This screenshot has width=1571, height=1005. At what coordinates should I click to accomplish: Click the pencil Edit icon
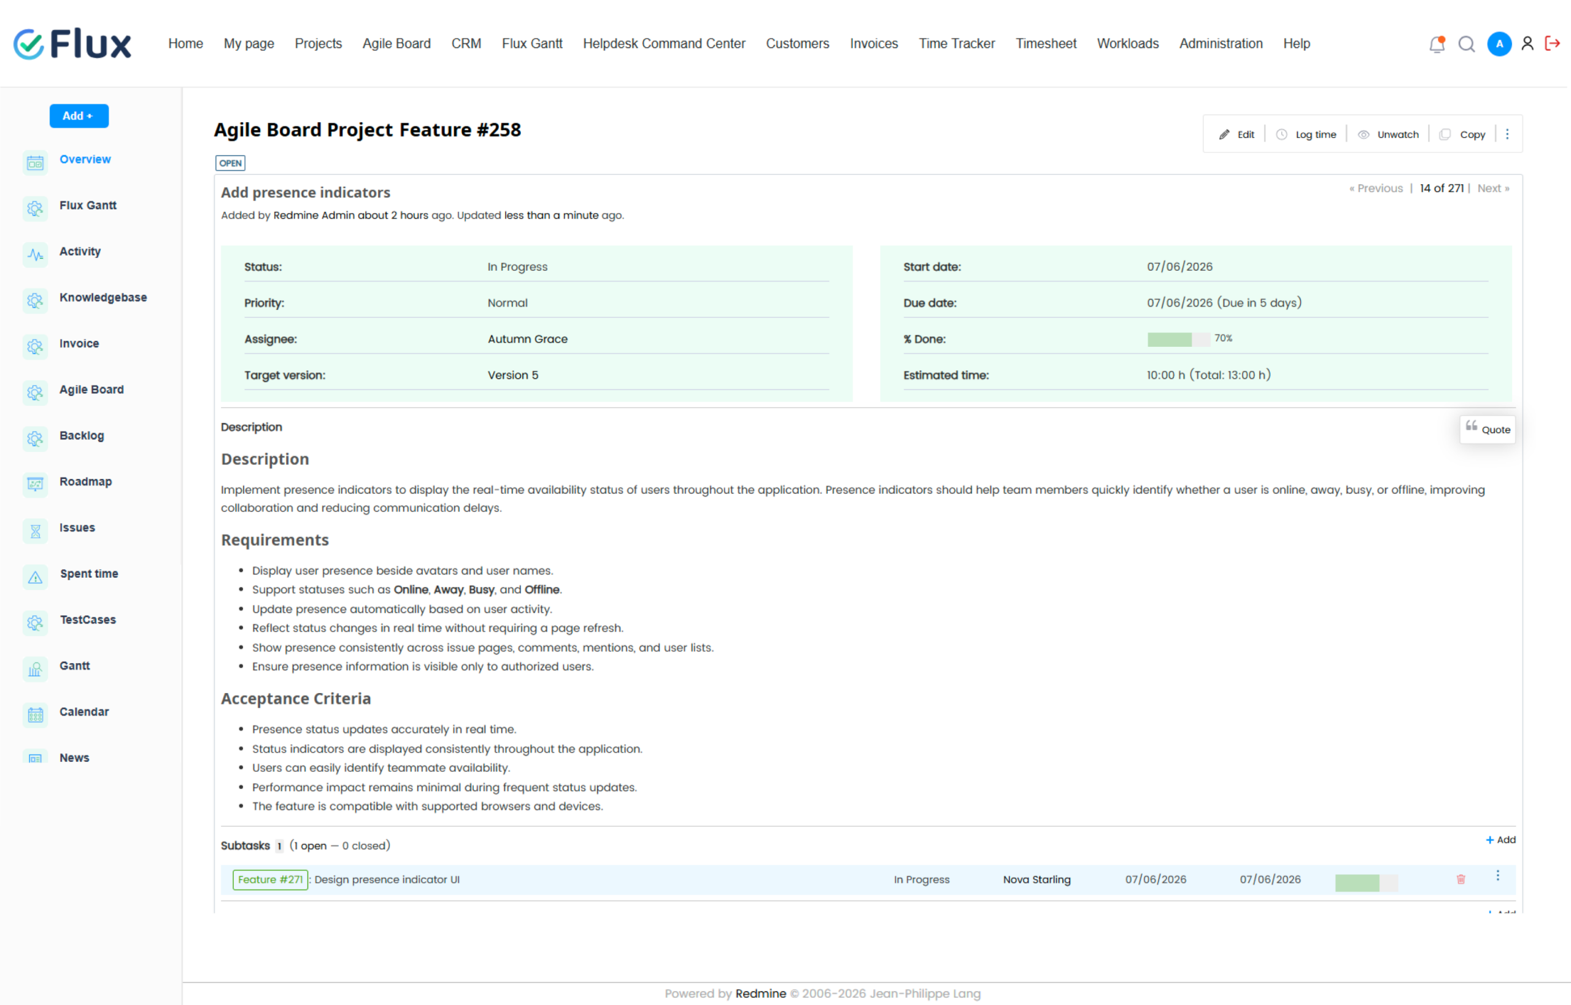[1224, 134]
